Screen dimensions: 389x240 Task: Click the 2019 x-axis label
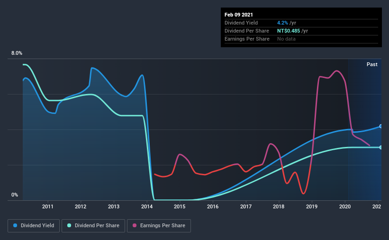pos(312,206)
